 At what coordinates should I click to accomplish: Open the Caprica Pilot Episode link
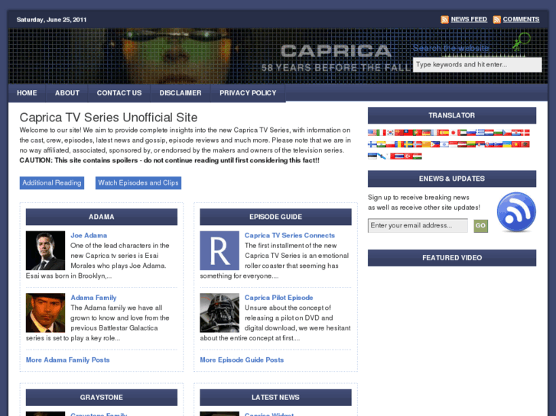278,298
